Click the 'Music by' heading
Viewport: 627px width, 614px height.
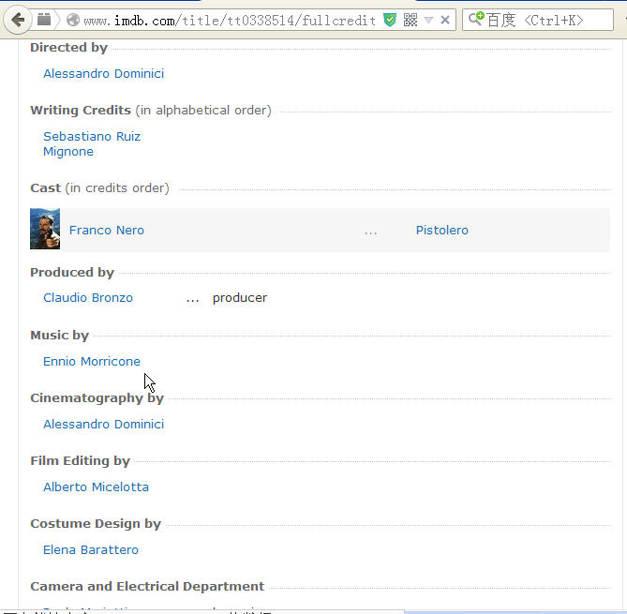coord(60,336)
